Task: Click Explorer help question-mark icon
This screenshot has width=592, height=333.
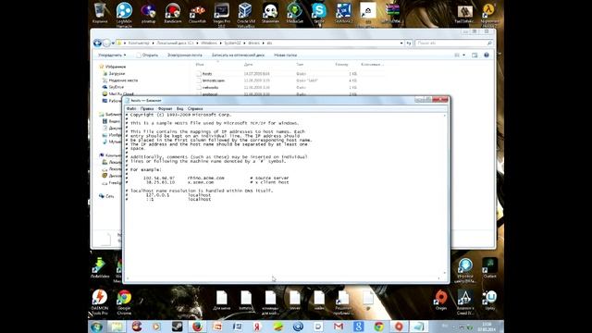Action: [x=487, y=55]
